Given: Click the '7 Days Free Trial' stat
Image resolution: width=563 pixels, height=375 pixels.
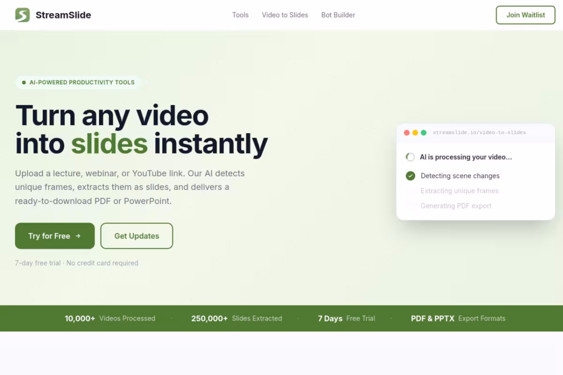Looking at the screenshot, I should (347, 318).
